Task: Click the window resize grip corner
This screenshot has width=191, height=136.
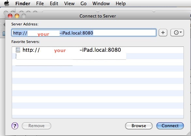Action: pos(188,133)
